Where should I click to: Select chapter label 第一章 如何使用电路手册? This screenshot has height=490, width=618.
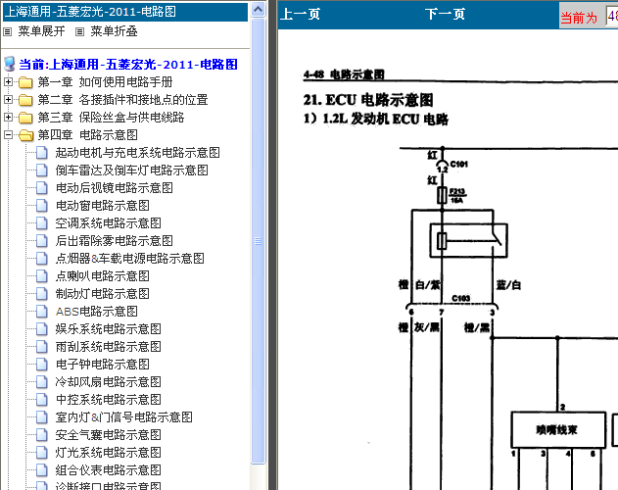pyautogui.click(x=105, y=82)
